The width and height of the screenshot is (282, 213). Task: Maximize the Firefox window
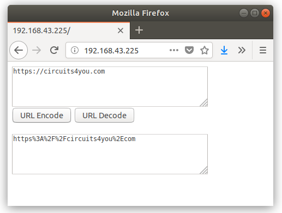[x=255, y=13]
